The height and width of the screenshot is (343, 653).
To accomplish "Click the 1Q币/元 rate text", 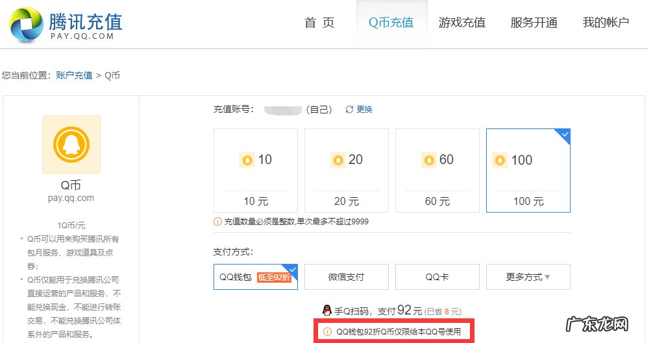I will 71,226.
